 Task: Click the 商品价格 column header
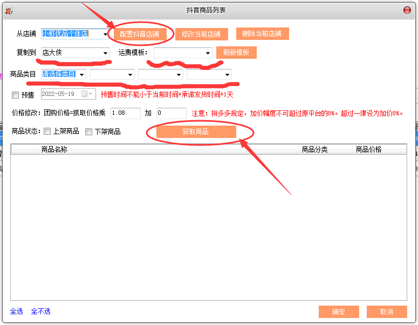(379, 149)
